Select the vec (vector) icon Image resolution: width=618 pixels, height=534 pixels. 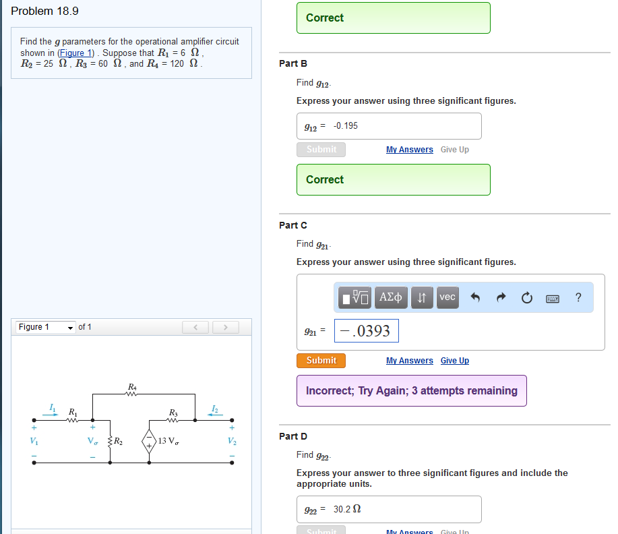point(447,297)
